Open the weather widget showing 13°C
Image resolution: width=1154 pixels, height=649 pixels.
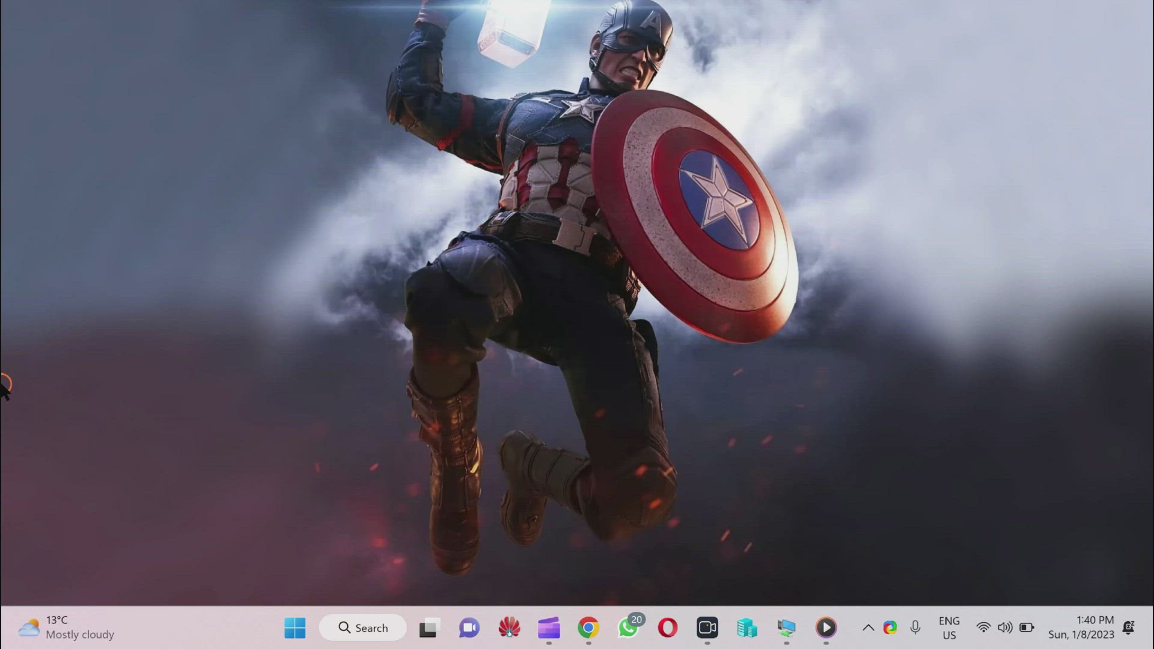point(66,627)
